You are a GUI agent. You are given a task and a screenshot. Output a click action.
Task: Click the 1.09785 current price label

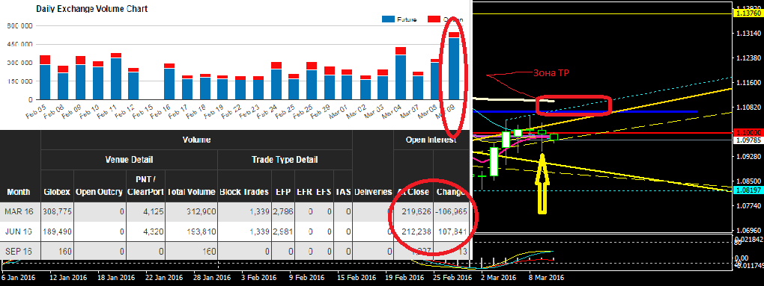(x=748, y=140)
